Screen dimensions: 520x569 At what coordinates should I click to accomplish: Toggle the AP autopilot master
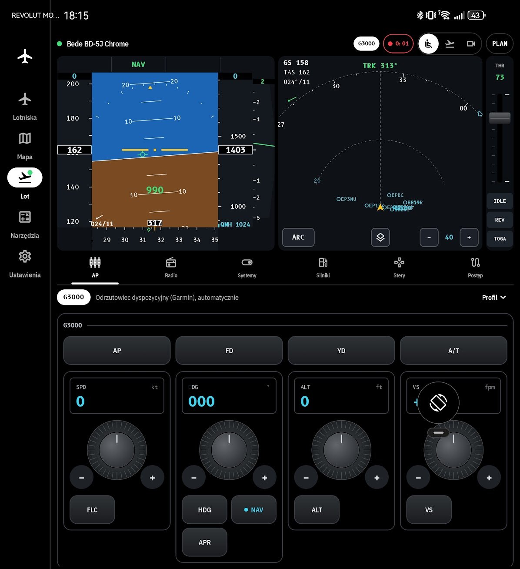point(117,351)
